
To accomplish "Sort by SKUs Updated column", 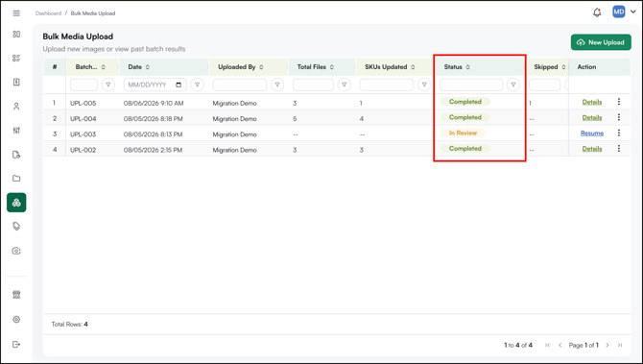I will pyautogui.click(x=390, y=67).
